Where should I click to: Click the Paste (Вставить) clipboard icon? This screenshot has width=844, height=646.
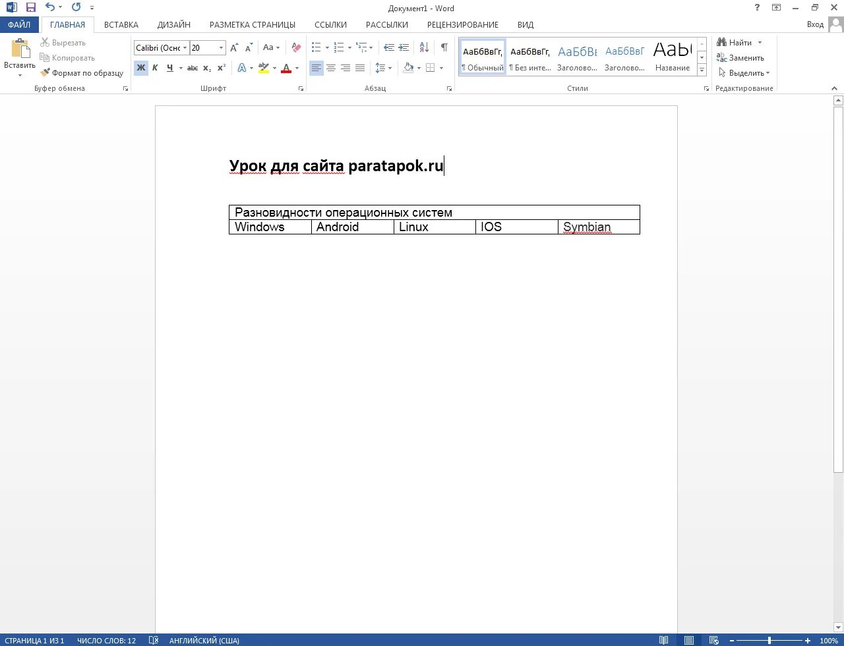(x=20, y=49)
